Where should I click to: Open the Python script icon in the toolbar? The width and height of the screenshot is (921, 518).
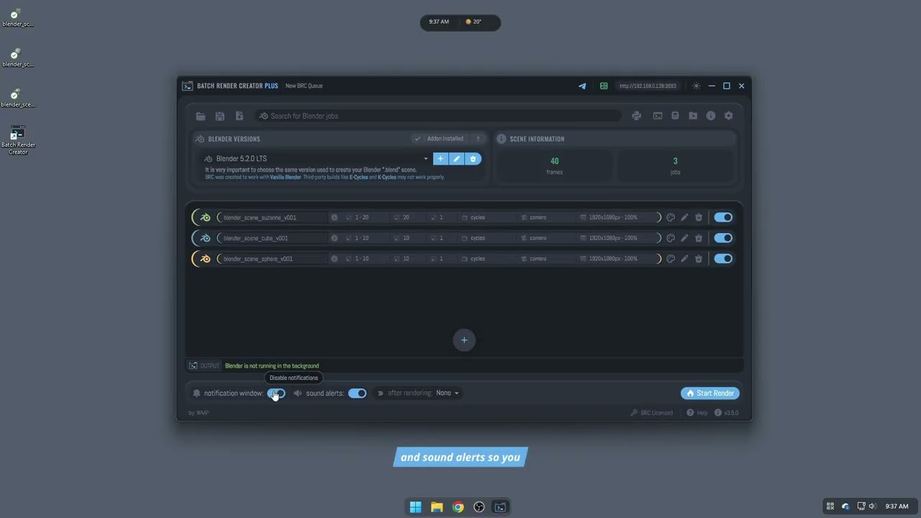pos(636,116)
